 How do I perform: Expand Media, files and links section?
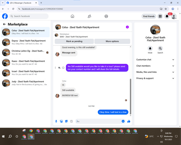pos(155,72)
